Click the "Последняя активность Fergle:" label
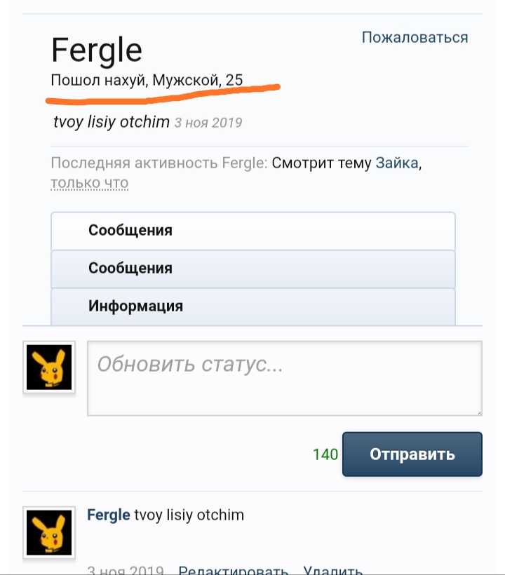 coord(159,163)
